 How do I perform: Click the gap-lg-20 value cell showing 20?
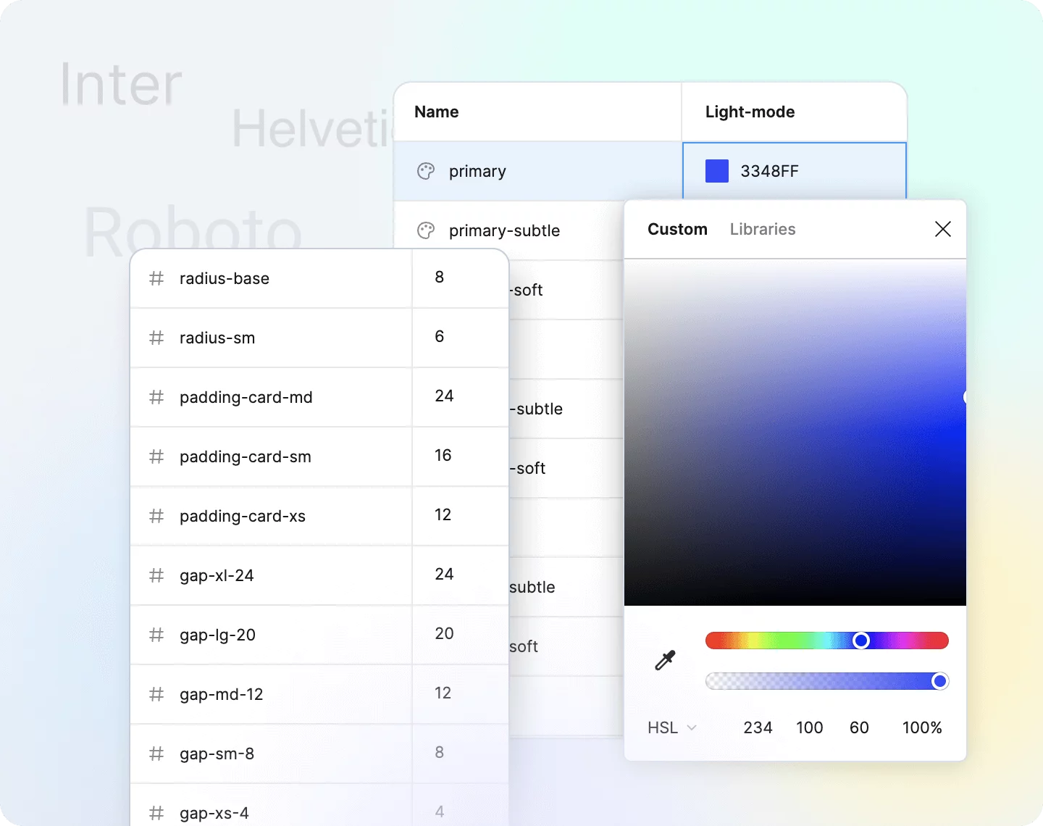pyautogui.click(x=444, y=634)
